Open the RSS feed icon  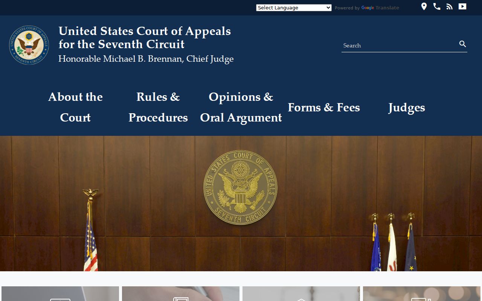click(x=449, y=6)
